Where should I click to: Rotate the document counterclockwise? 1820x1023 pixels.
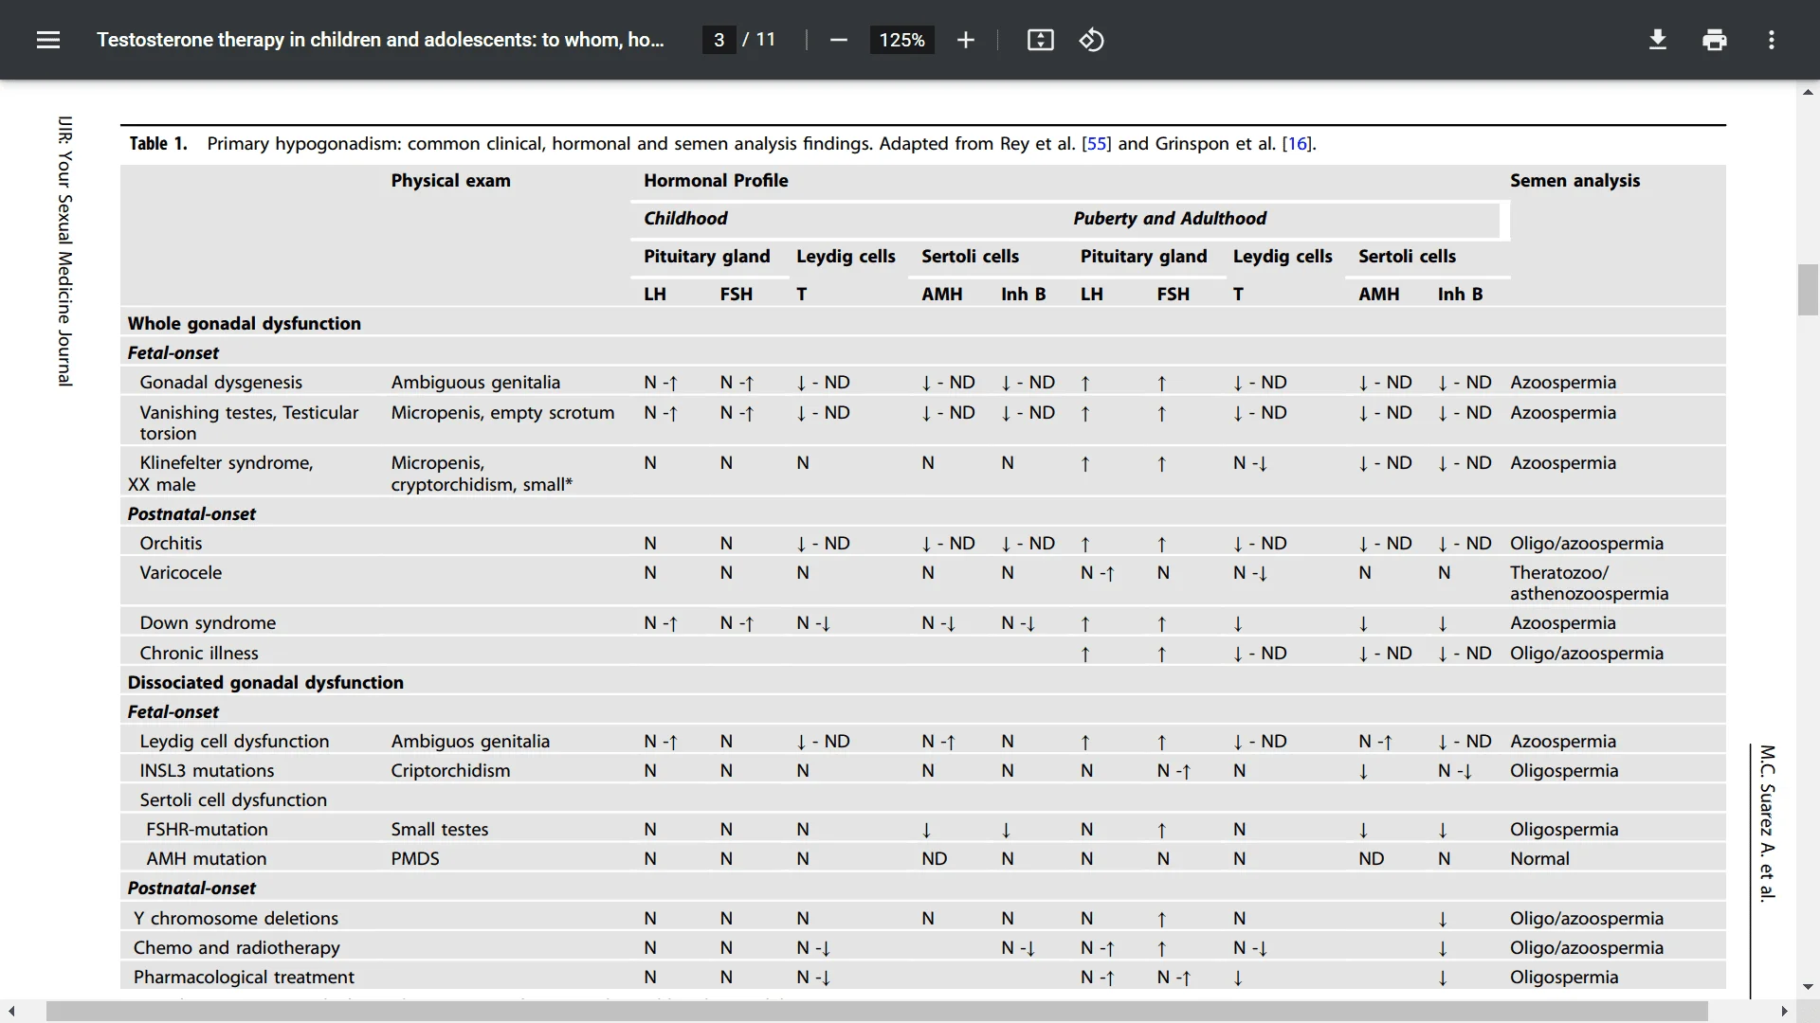click(1091, 40)
